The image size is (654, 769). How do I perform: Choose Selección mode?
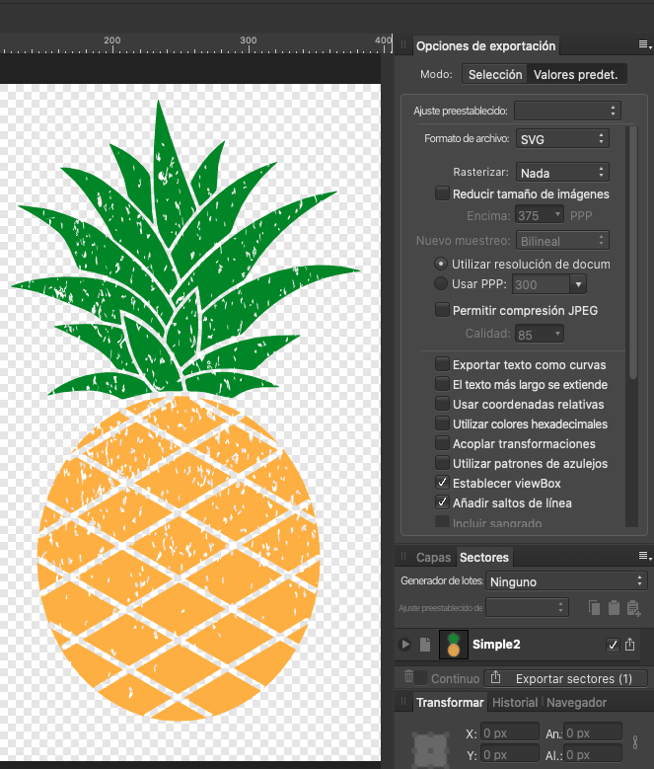click(495, 74)
